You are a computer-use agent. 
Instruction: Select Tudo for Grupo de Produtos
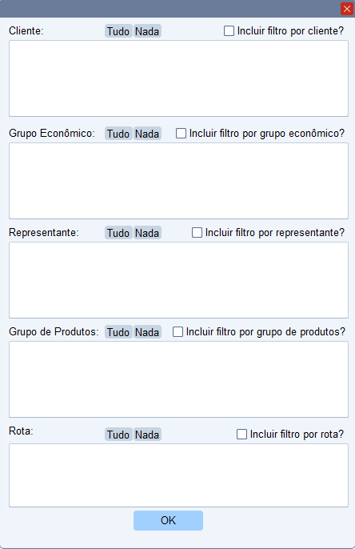(118, 332)
